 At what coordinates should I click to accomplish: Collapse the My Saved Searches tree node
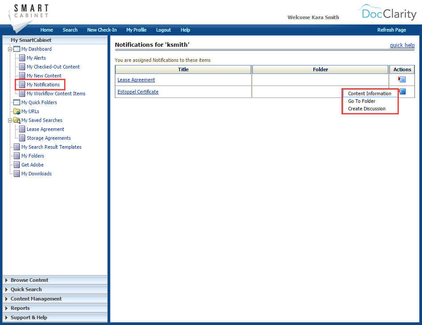(9, 120)
